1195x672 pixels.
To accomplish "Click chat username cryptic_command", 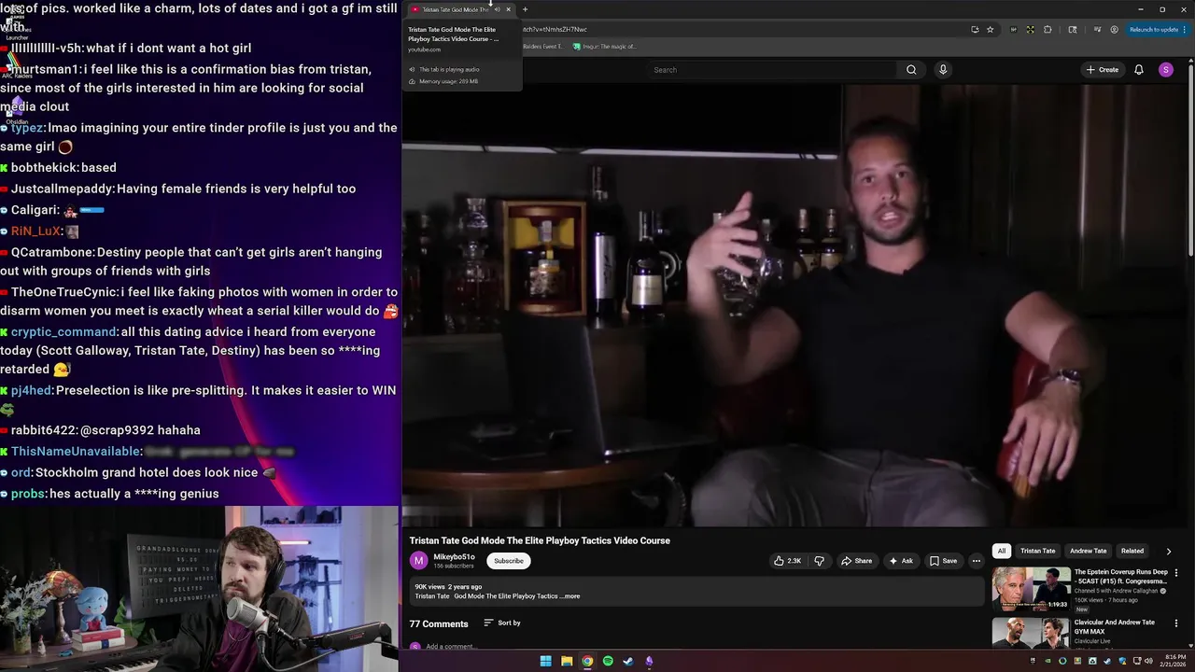I will pyautogui.click(x=64, y=332).
